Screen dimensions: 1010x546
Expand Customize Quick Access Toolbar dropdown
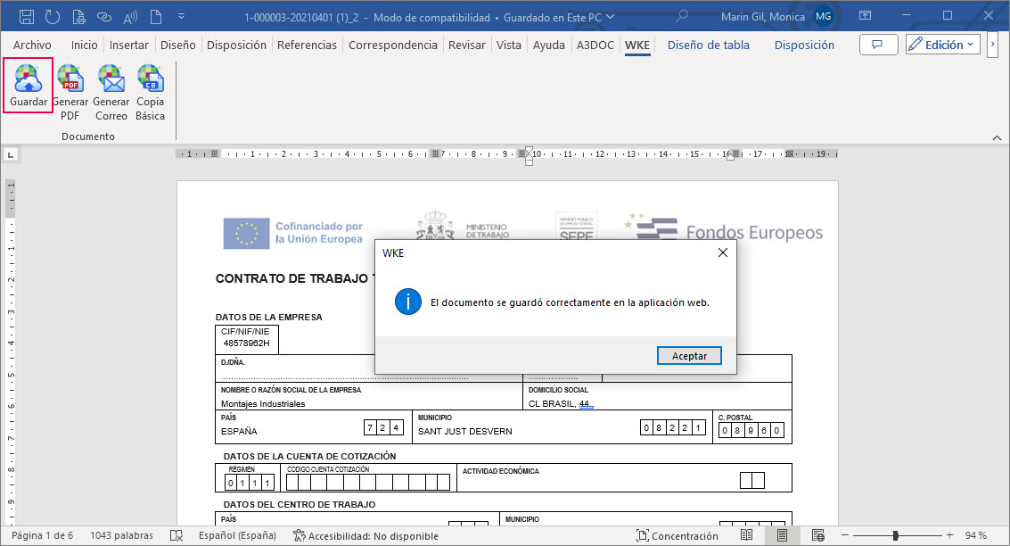click(182, 17)
